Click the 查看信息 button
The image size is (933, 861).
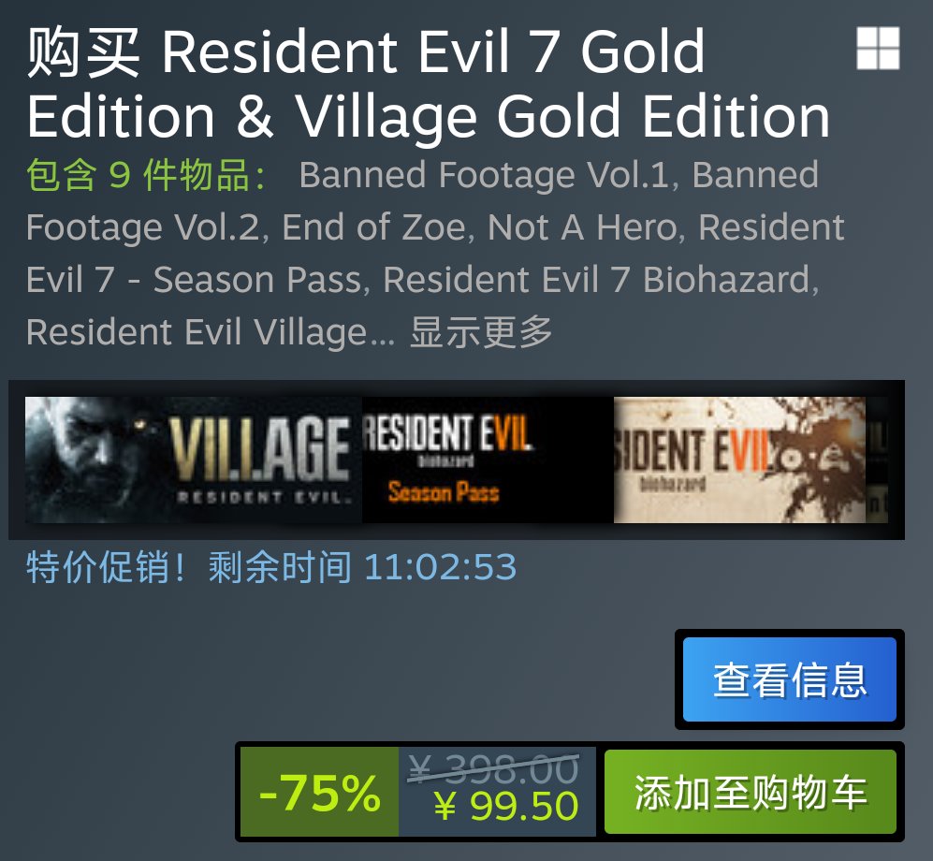(x=790, y=679)
